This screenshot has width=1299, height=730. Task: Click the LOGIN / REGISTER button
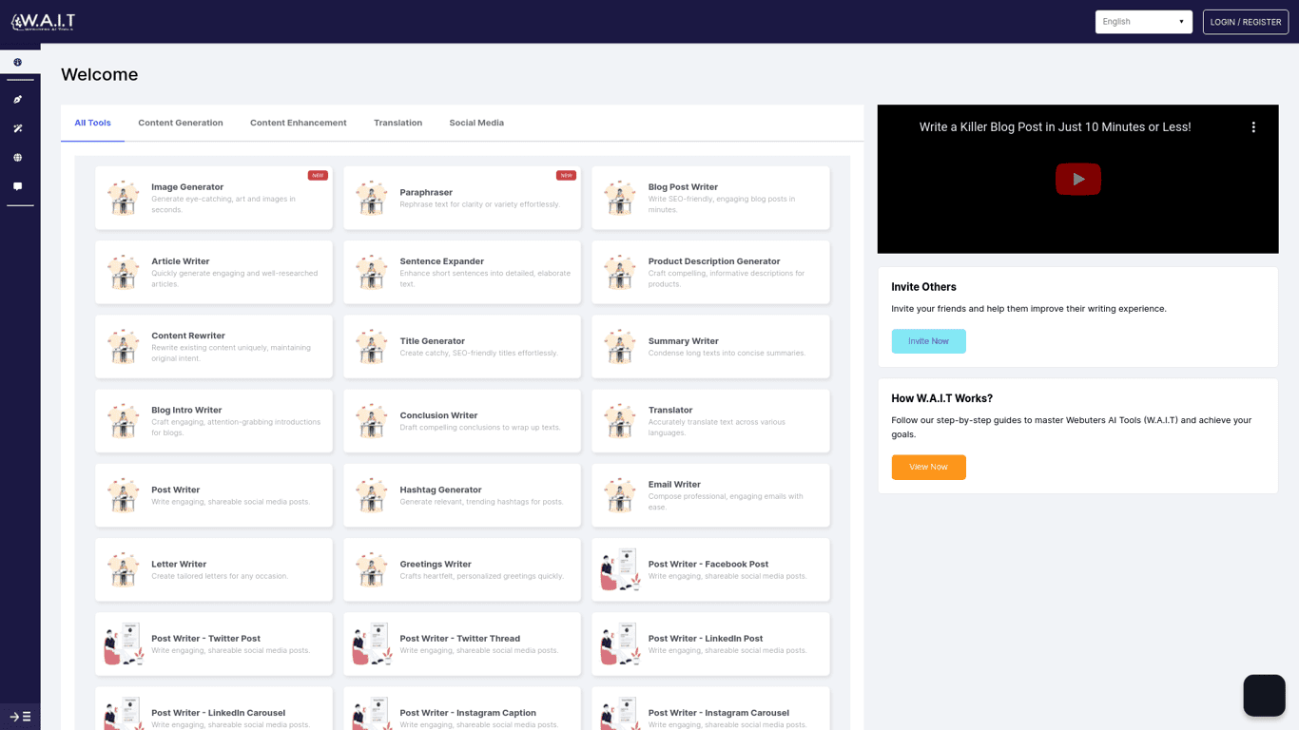click(x=1245, y=21)
